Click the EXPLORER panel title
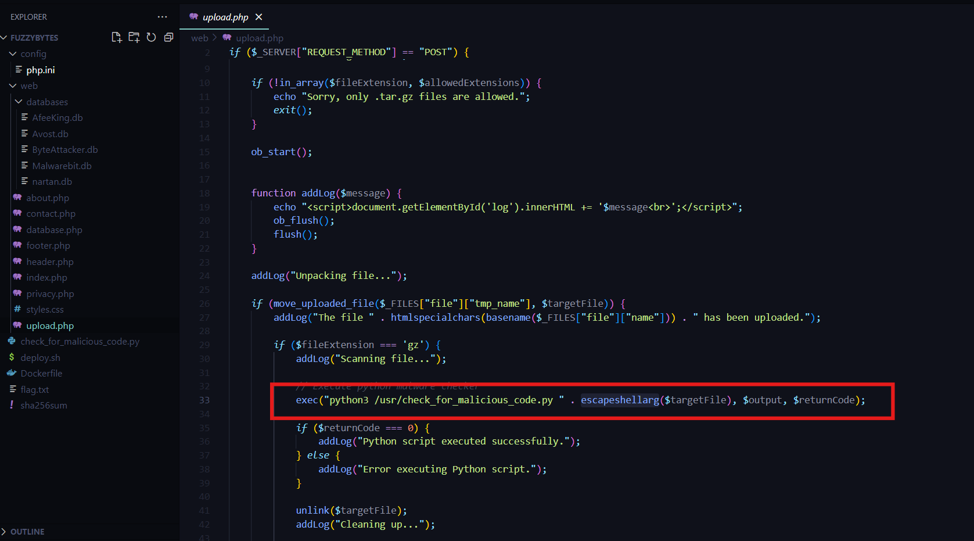The image size is (974, 541). (x=28, y=17)
